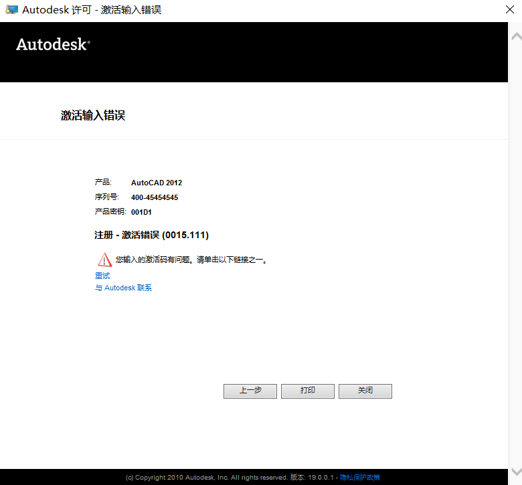Click the scrollbar up arrow
This screenshot has width=522, height=485.
517,36
